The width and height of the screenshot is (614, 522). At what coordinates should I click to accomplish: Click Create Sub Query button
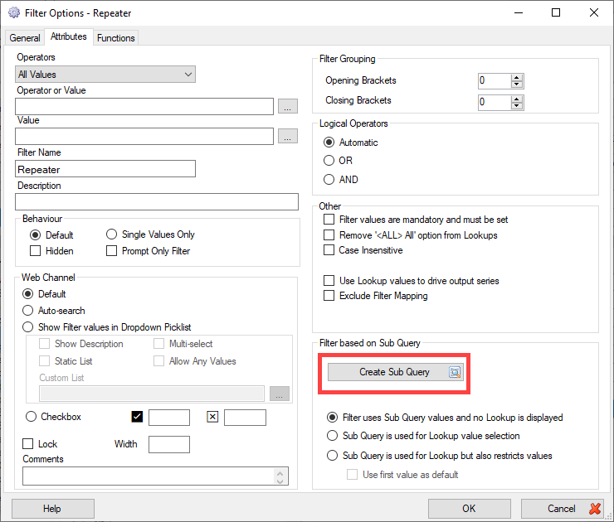[x=396, y=372]
